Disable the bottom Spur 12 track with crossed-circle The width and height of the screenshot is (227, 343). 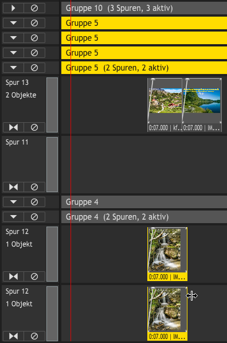click(x=34, y=336)
